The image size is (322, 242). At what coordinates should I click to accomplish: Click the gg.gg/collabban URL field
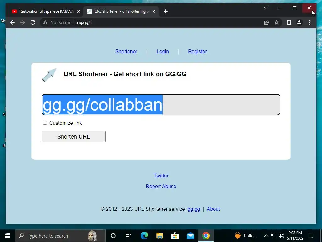click(x=161, y=105)
